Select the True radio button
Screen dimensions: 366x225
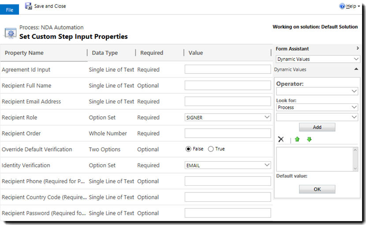[210, 149]
